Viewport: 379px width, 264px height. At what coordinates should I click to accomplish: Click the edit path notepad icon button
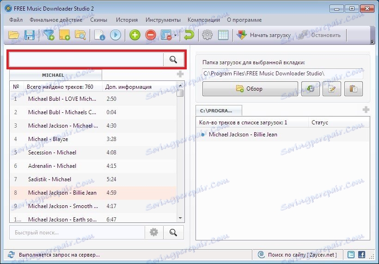(x=332, y=89)
